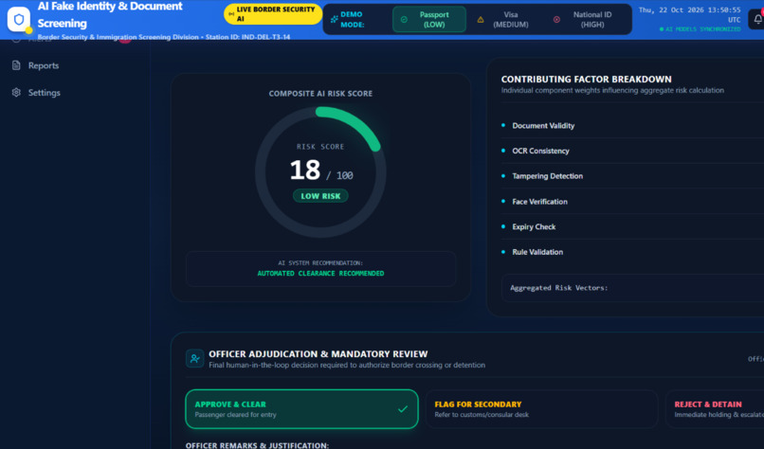
Task: Select the Tampering Detection factor row
Action: click(632, 176)
